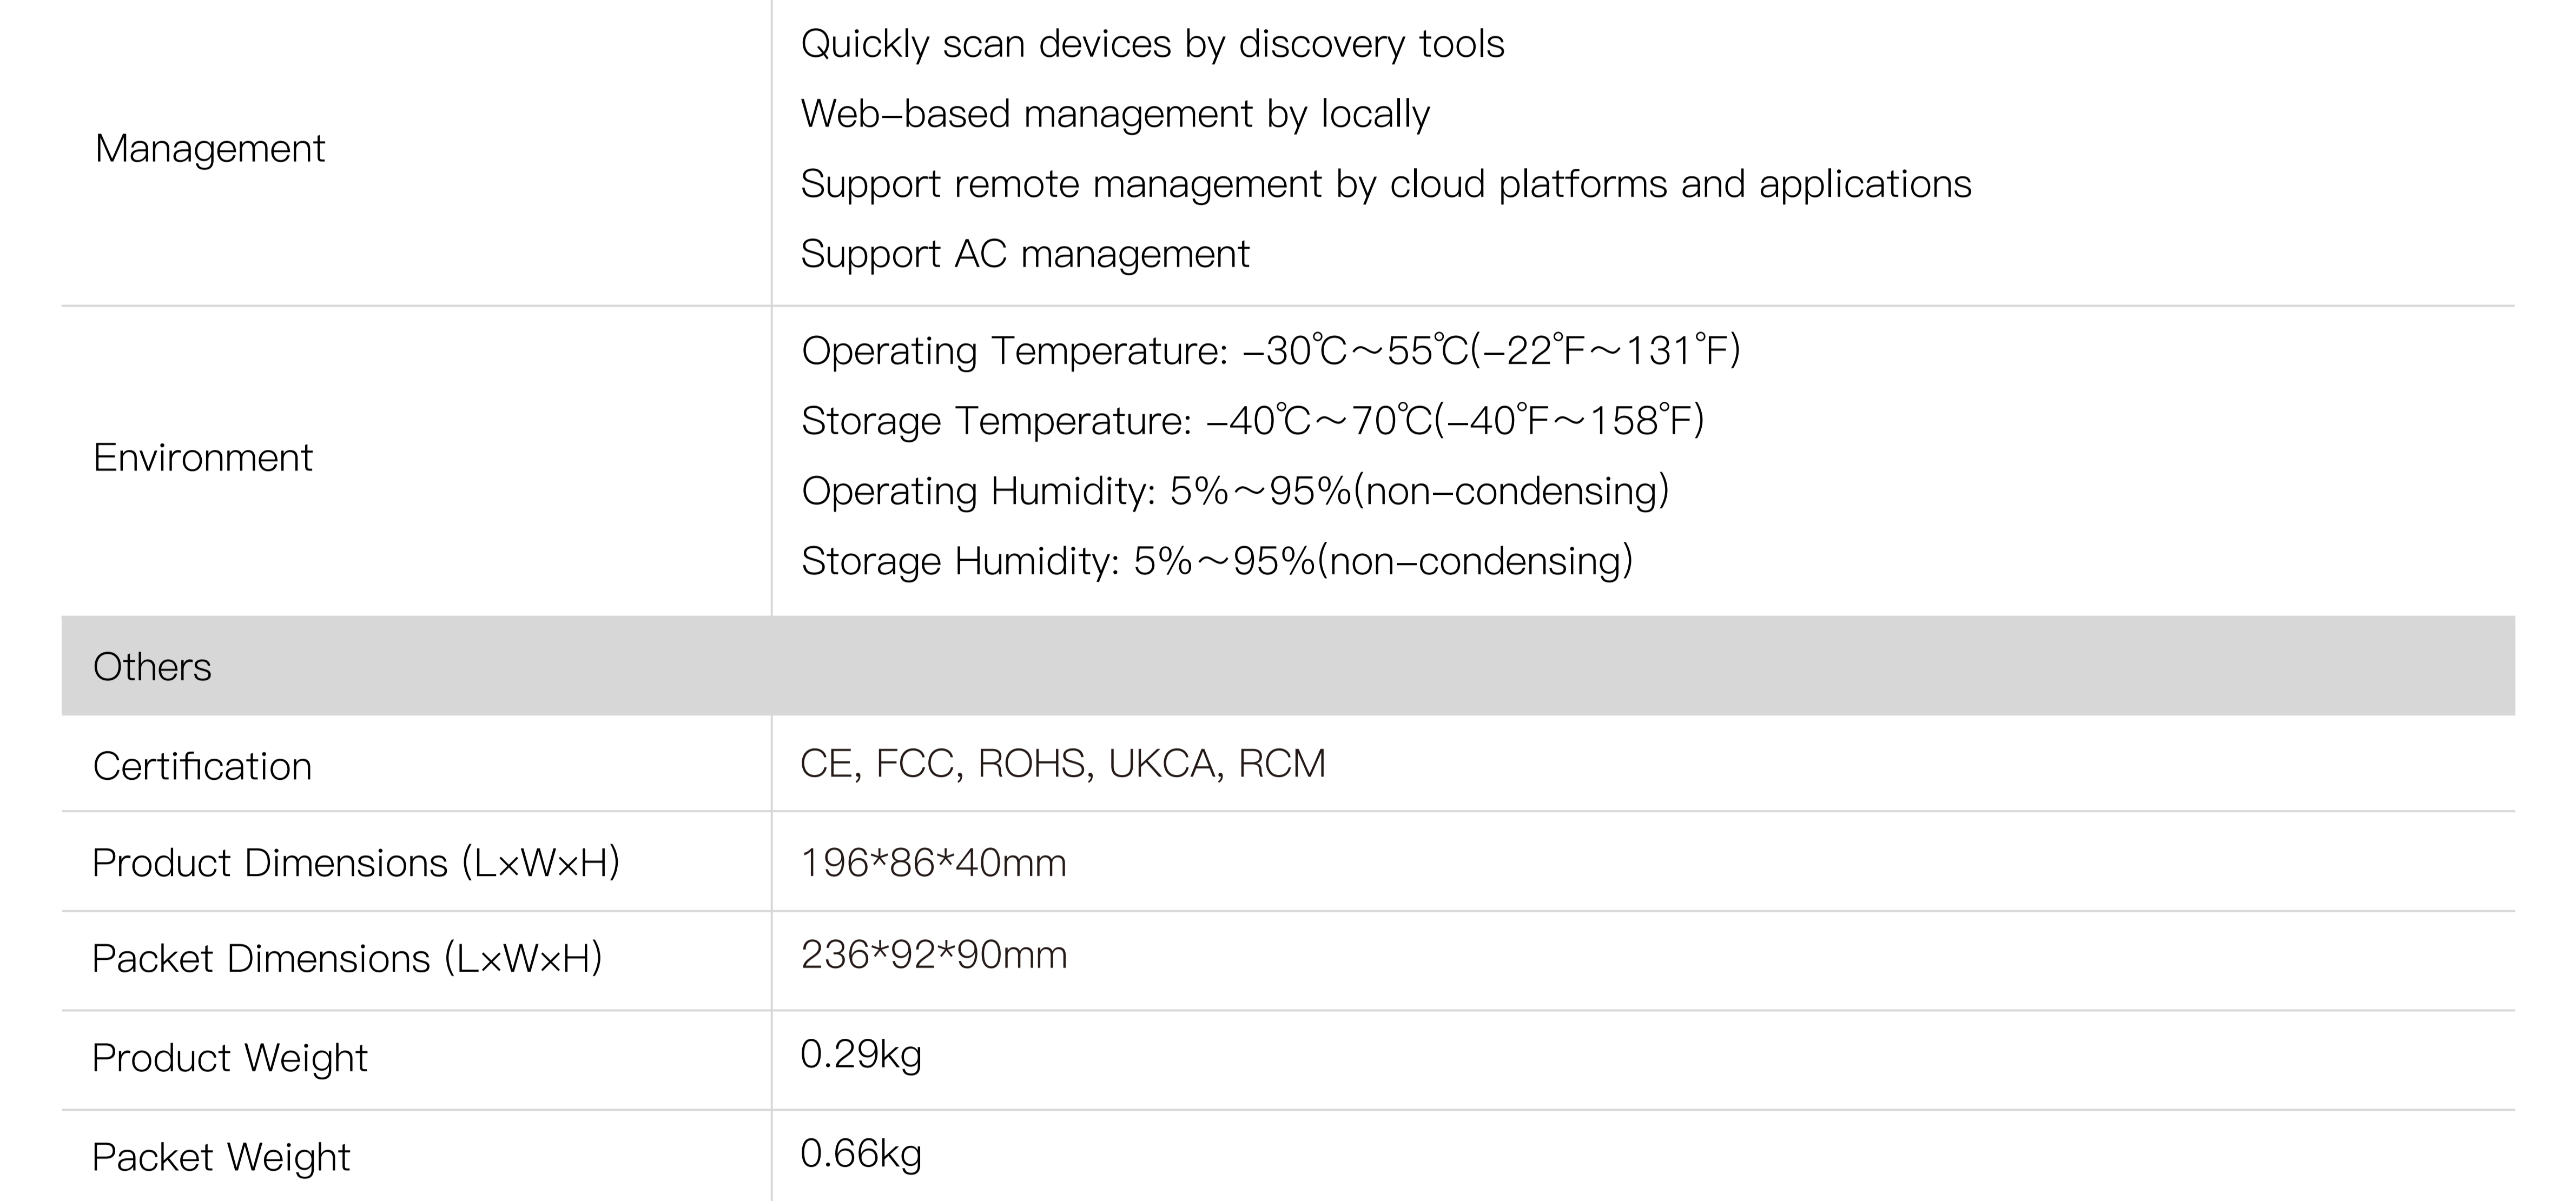This screenshot has width=2576, height=1201.
Task: Select the 'Quickly scan devices by discovery tools' line
Action: pyautogui.click(x=1152, y=45)
